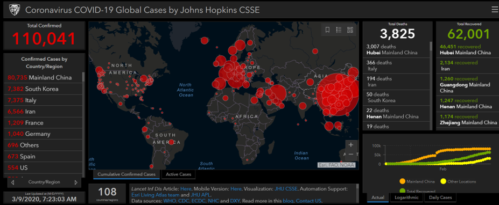The image size is (499, 205).
Task: Open the WHO data source link
Action: click(170, 201)
